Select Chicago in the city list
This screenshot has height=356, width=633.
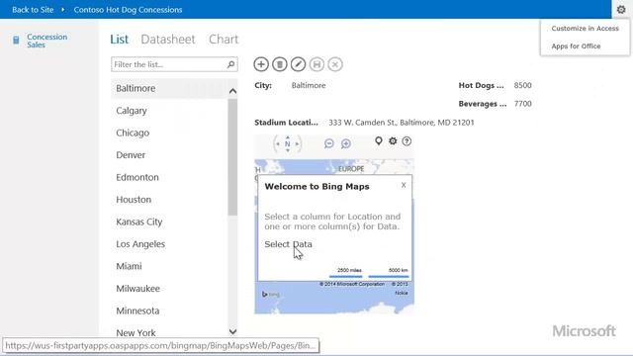pyautogui.click(x=169, y=133)
